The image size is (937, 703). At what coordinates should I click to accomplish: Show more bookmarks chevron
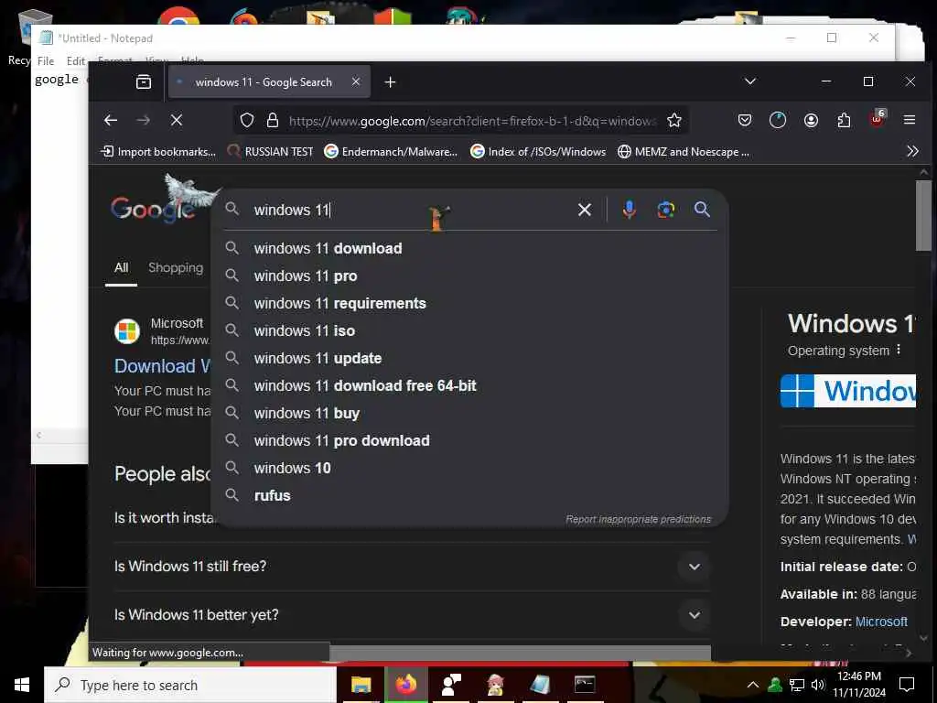[x=912, y=151]
